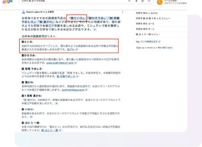Open the sushitomikawa.com link
Image resolution: width=202 pixels, height=147 pixels.
click(x=73, y=90)
